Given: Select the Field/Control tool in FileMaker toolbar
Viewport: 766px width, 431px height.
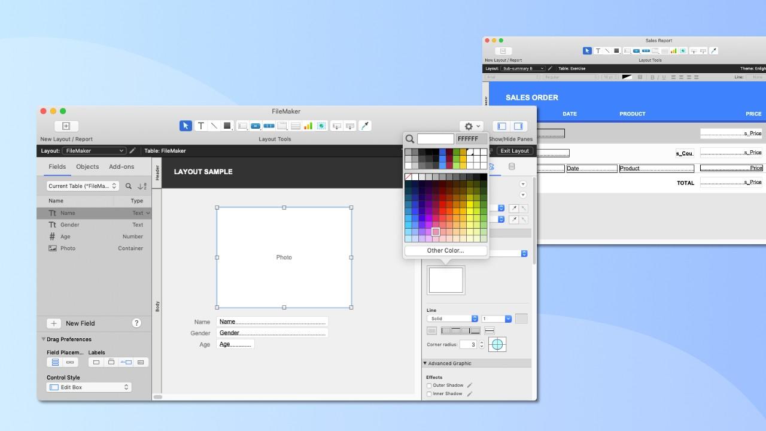Looking at the screenshot, I should [242, 126].
